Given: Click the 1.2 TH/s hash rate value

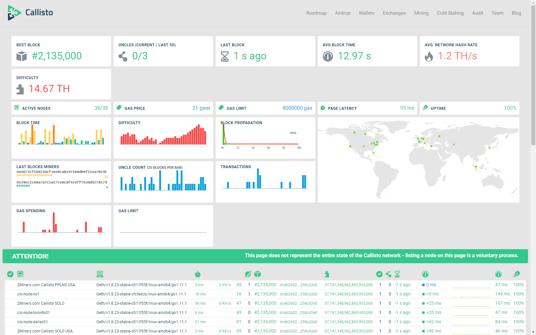Looking at the screenshot, I should click(457, 56).
